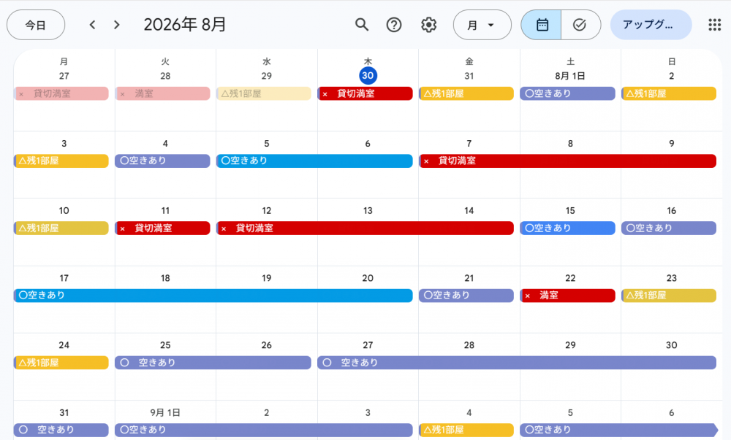
Task: Click the date number 9
Action: [x=671, y=144]
